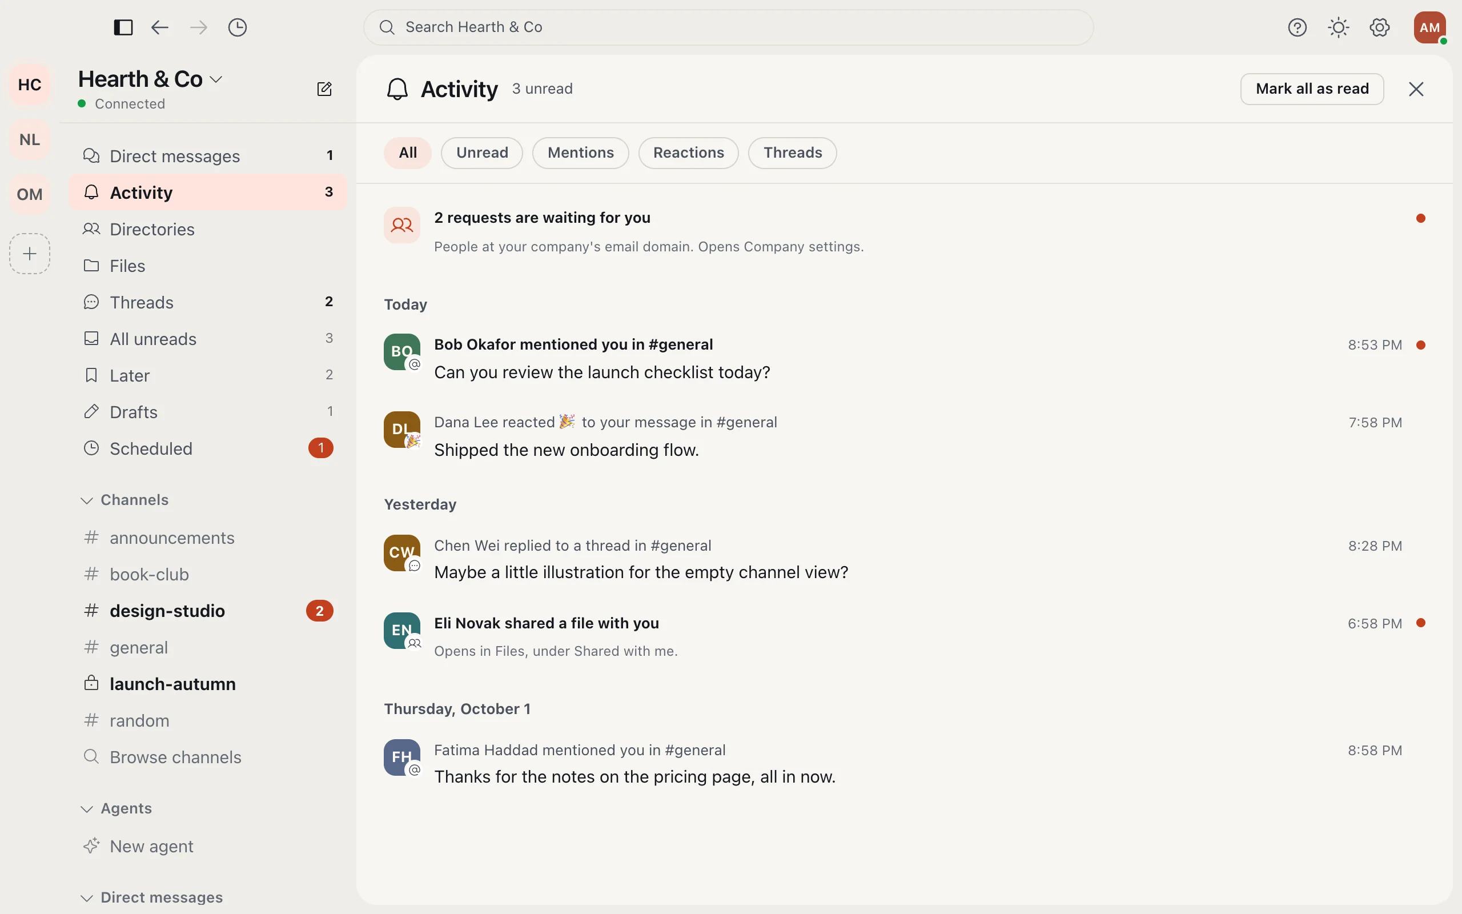
Task: Open 2 requests are waiting notification
Action: pyautogui.click(x=905, y=231)
